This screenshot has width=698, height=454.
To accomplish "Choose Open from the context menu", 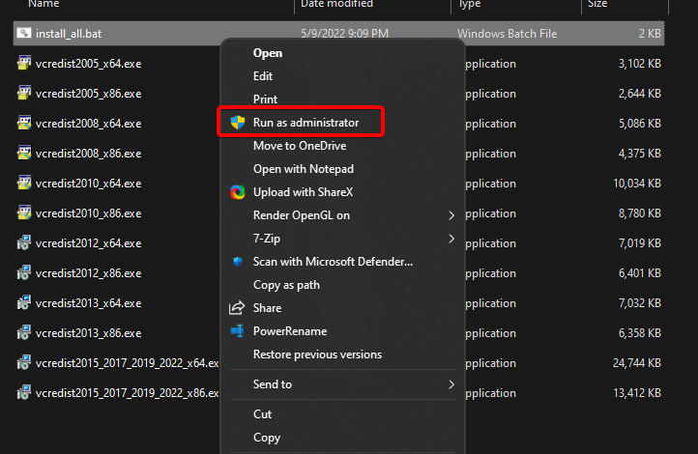I will coord(268,53).
